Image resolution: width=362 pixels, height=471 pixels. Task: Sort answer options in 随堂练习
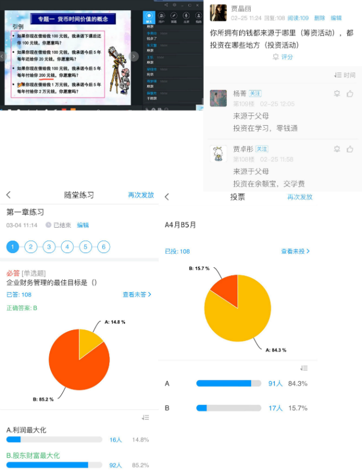[x=145, y=417]
